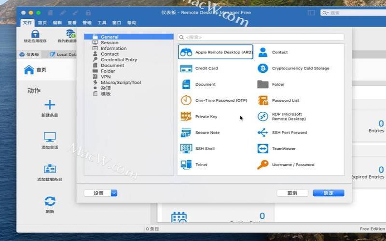Open the title bar search dropdown magnifier
This screenshot has width=386, height=241.
click(x=325, y=13)
